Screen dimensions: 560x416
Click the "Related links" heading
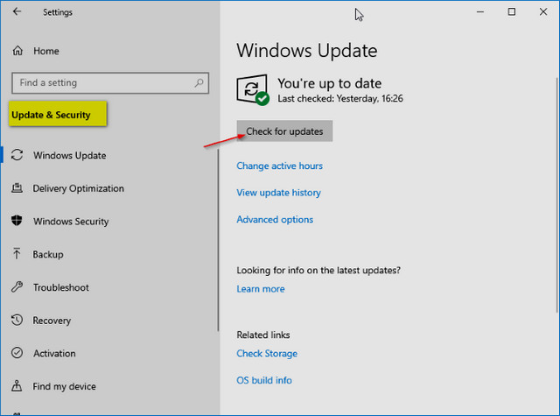[262, 335]
